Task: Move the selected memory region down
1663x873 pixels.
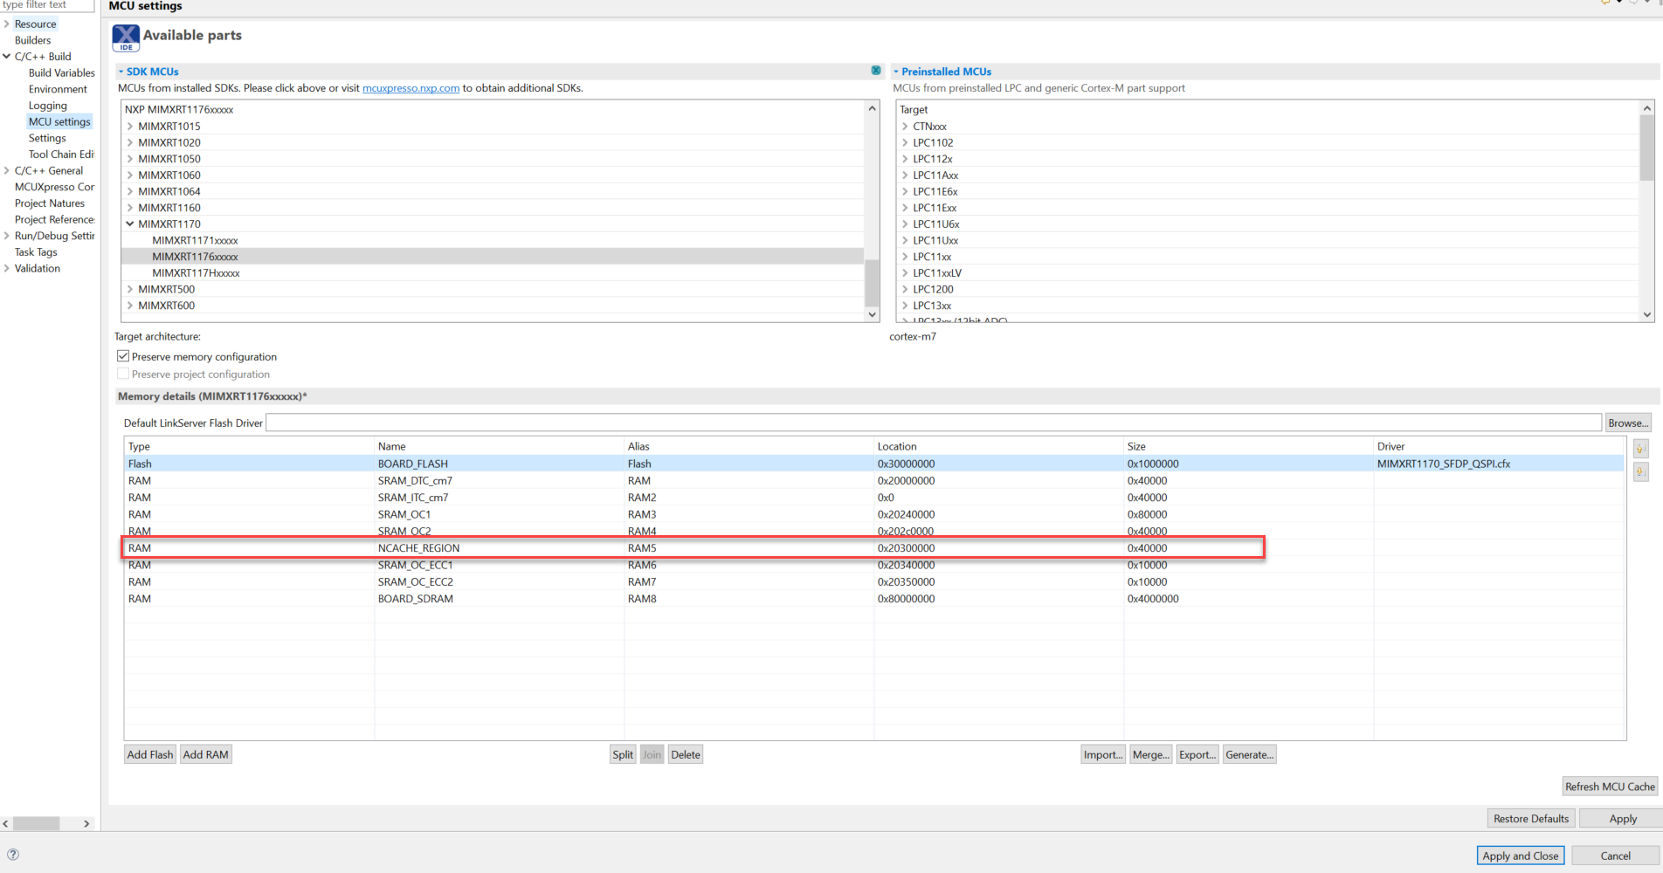Action: tap(1641, 471)
